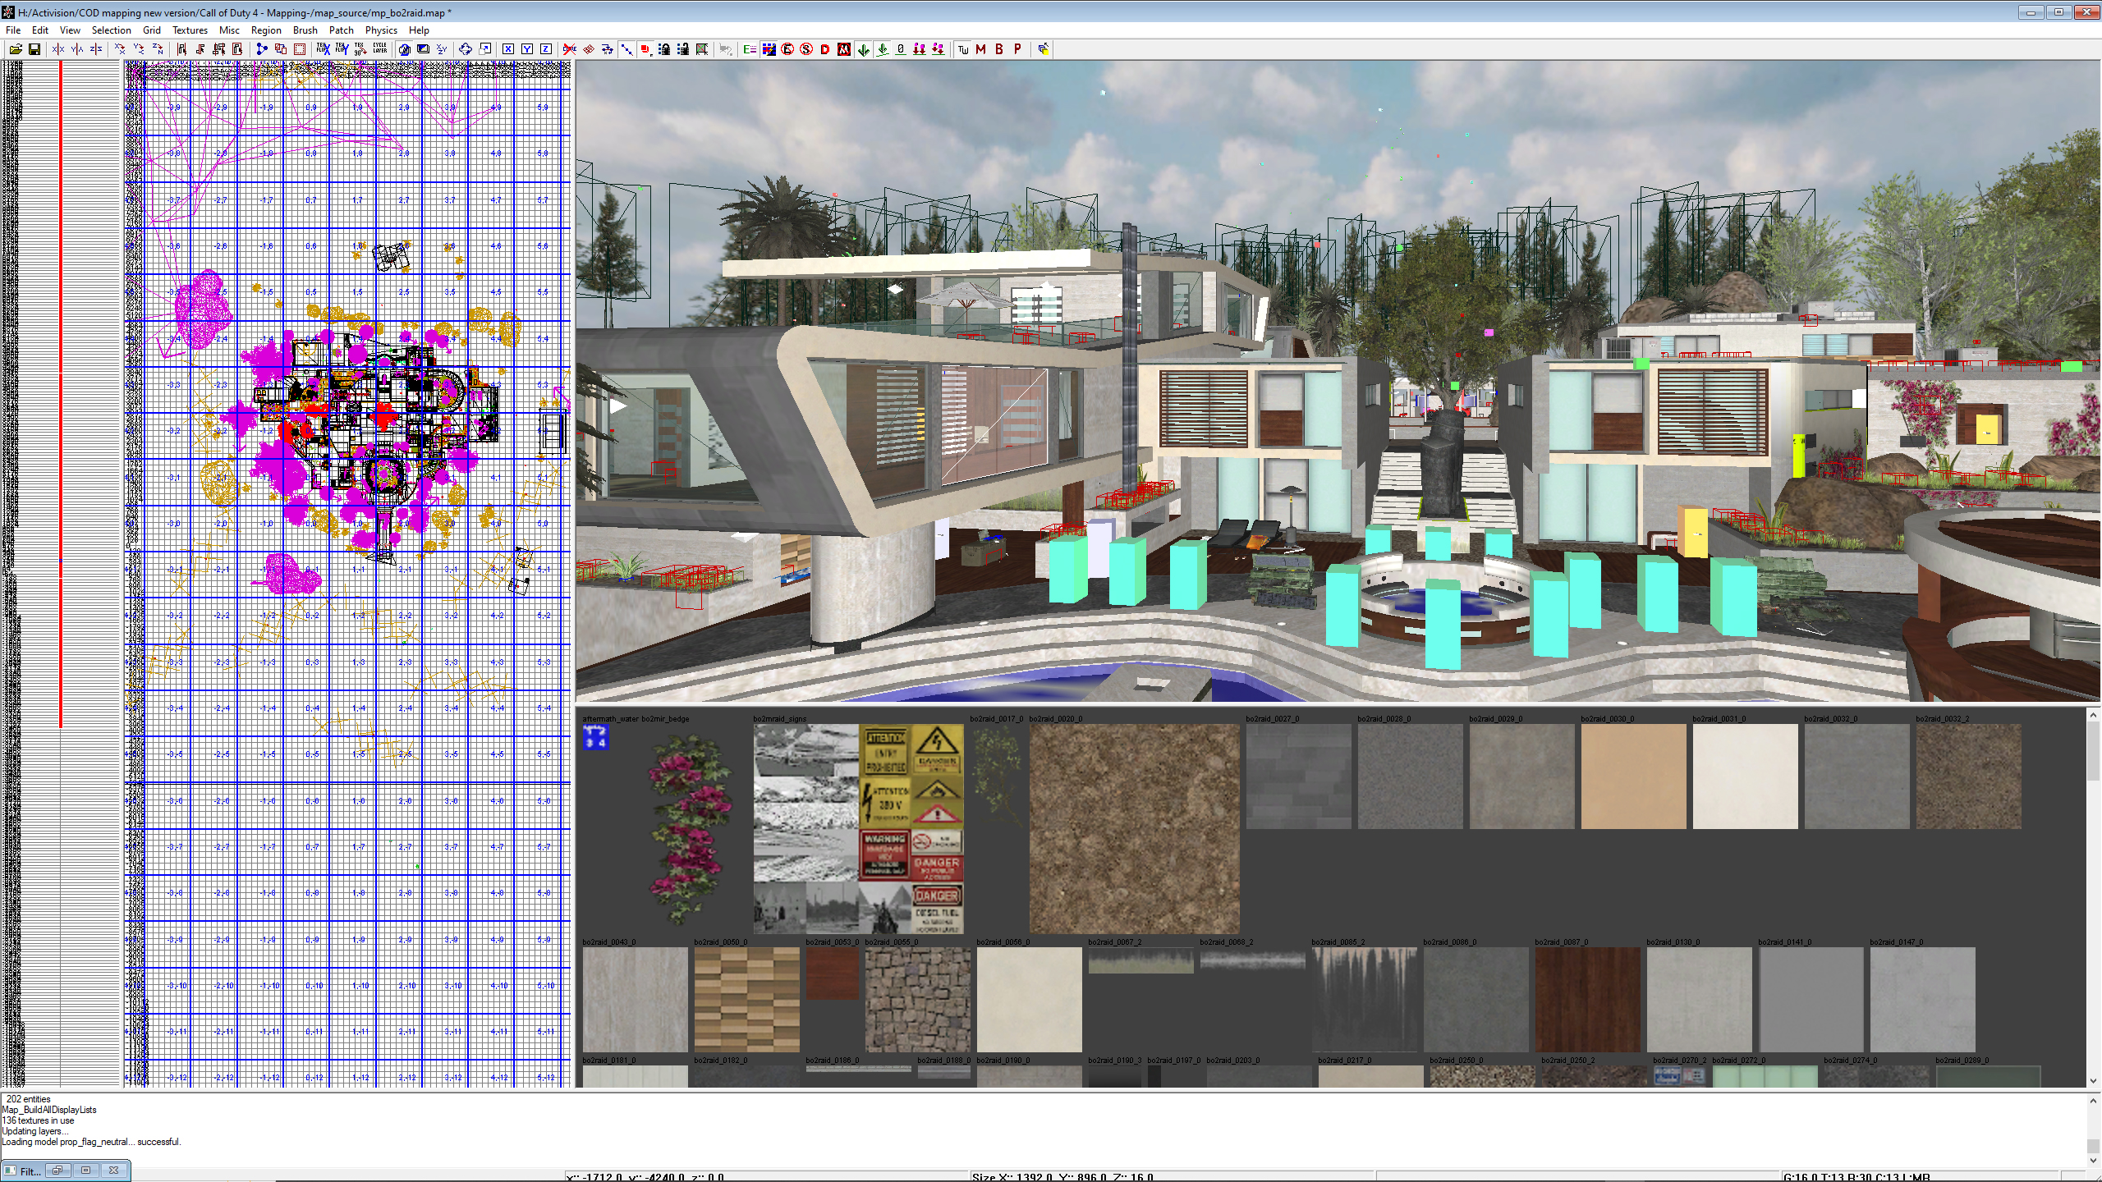Click the green E entity list icon
Image resolution: width=2102 pixels, height=1182 pixels.
[x=750, y=49]
